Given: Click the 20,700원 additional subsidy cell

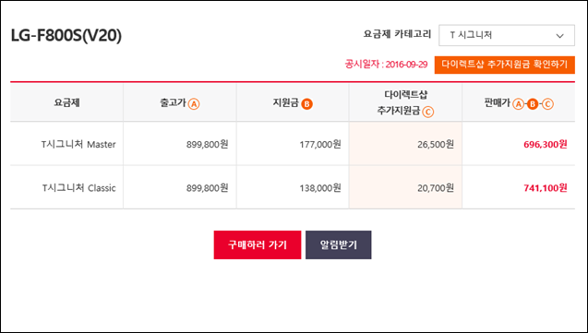Looking at the screenshot, I should (x=405, y=187).
